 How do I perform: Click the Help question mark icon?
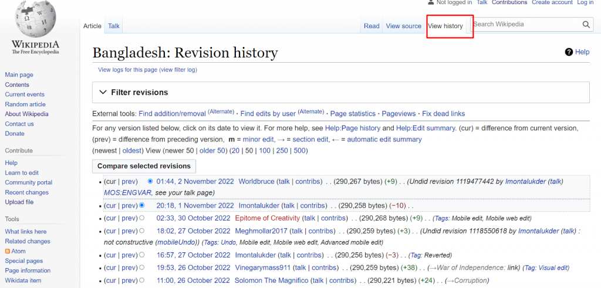tap(569, 52)
